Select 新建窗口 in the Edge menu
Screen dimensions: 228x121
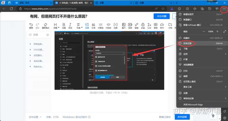point(202,20)
